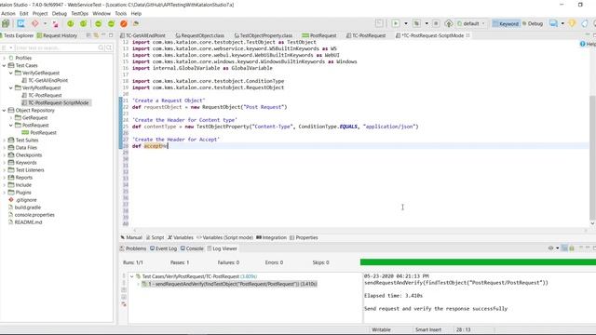This screenshot has width=596, height=335.
Task: Open the TestOps menu
Action: coord(79,13)
